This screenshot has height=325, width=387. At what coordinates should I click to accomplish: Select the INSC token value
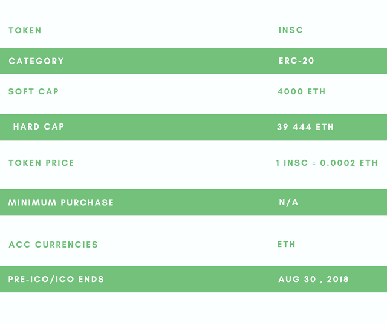[x=291, y=30]
